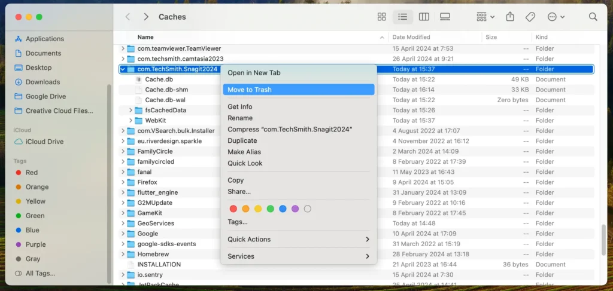The width and height of the screenshot is (613, 291).
Task: Select the Cache.db-shm file row
Action: (x=356, y=90)
